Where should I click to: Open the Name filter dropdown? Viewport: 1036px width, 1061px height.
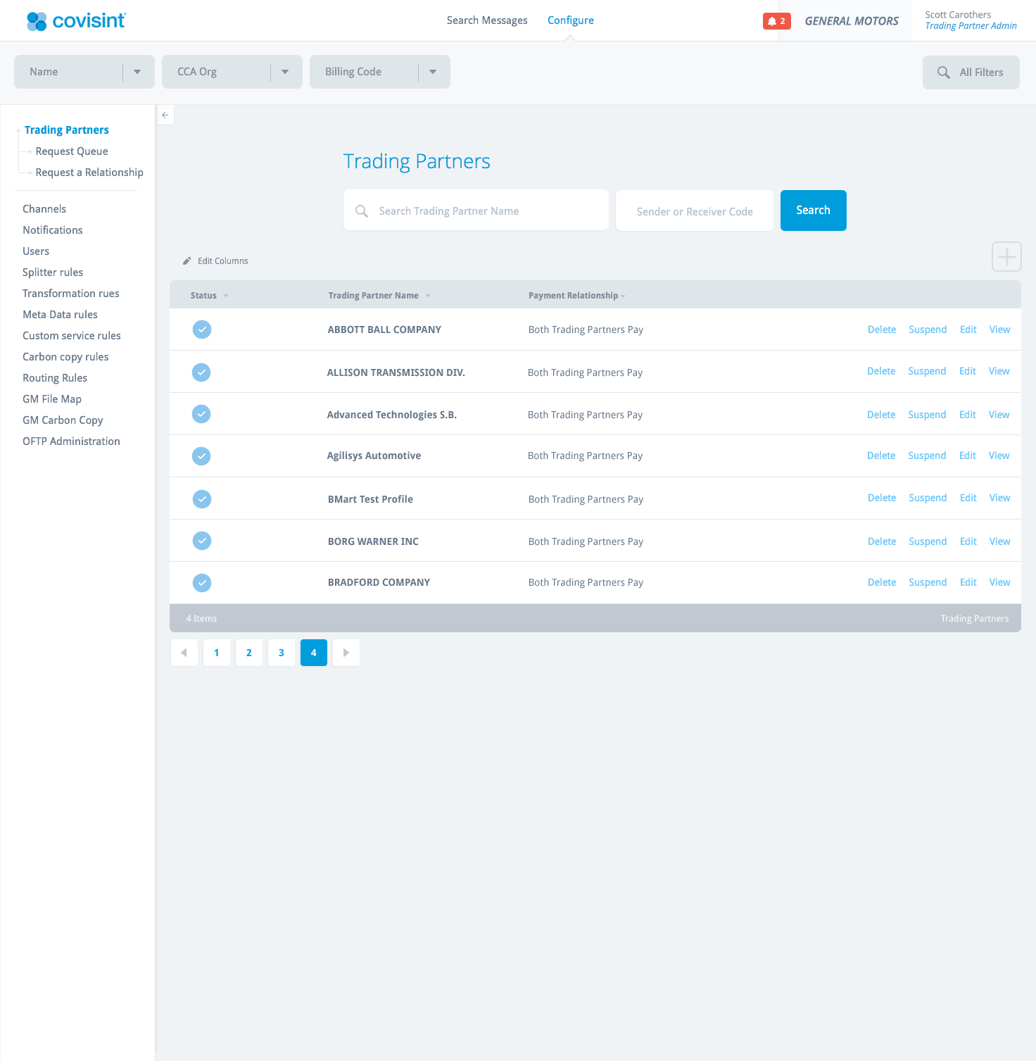pyautogui.click(x=84, y=72)
